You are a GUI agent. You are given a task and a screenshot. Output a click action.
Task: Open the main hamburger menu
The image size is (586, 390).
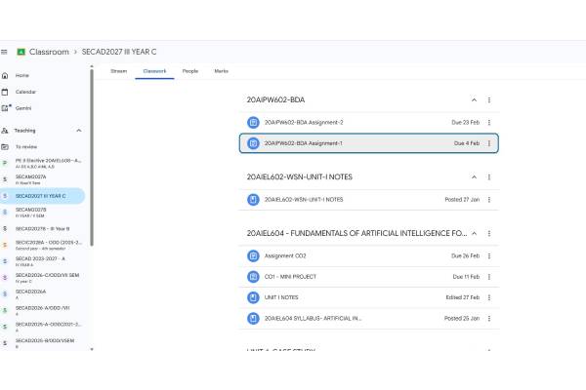[6, 51]
